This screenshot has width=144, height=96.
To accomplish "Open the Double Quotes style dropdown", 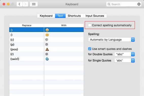I will pos(125,54).
